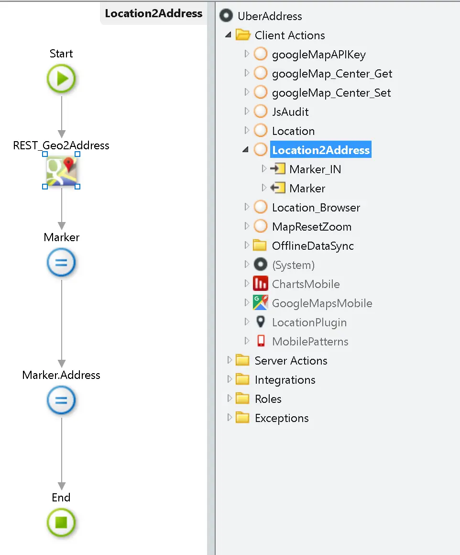460x555 pixels.
Task: Click the GoogleMapsMobile plugin icon
Action: tap(260, 303)
